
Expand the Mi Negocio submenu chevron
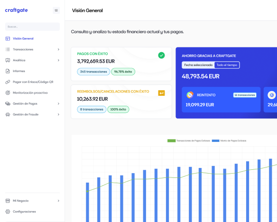coord(58,201)
